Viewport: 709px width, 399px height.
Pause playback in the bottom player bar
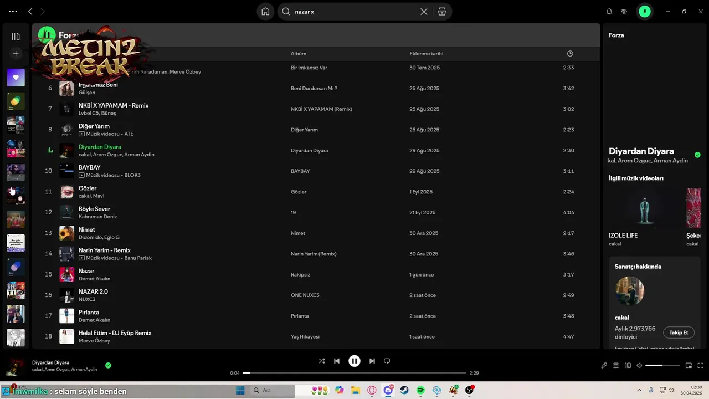pyautogui.click(x=354, y=361)
